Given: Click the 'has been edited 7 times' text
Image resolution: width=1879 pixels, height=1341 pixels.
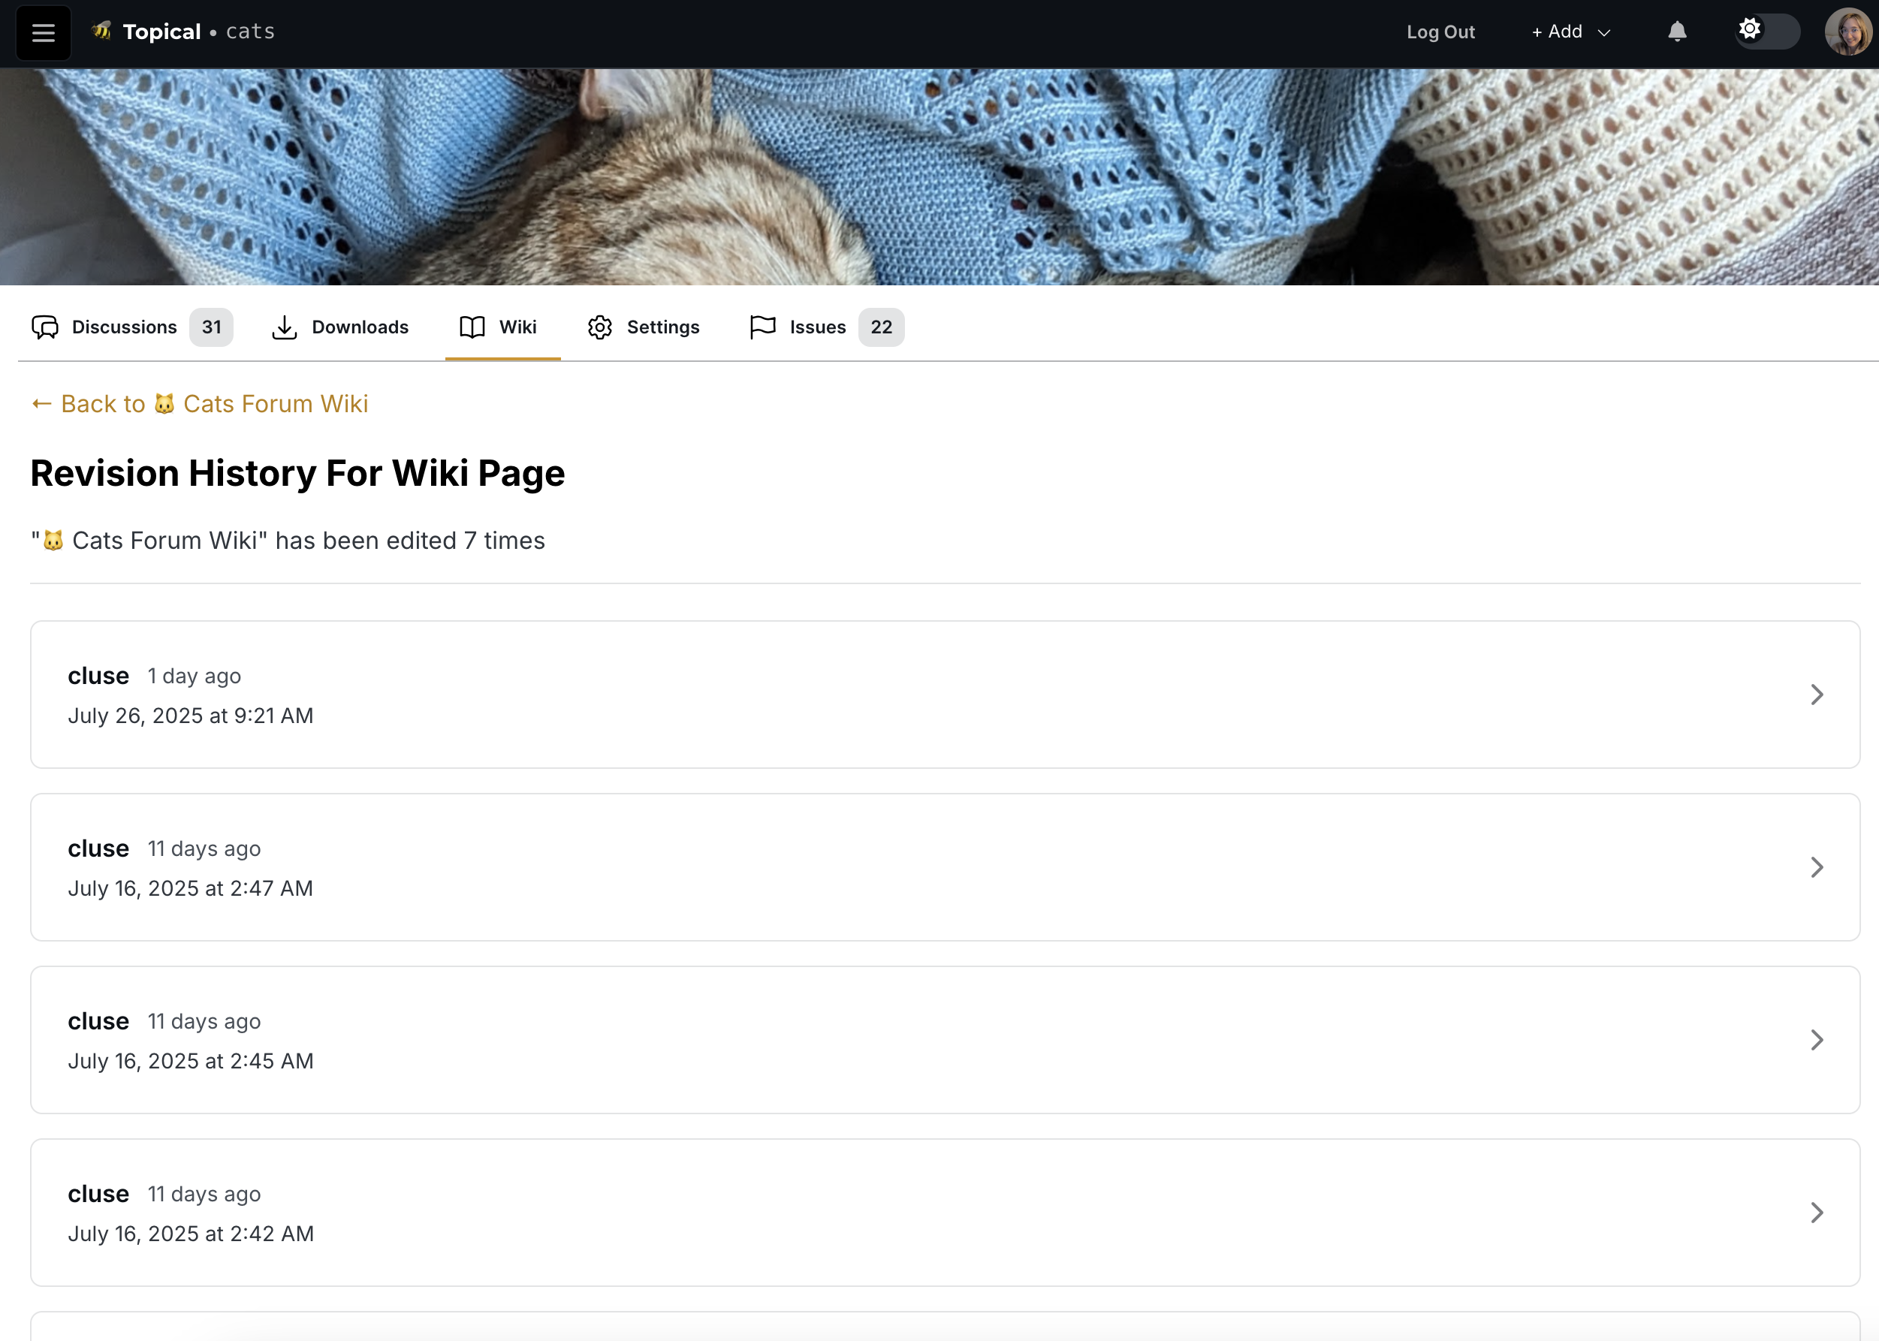Looking at the screenshot, I should 411,541.
